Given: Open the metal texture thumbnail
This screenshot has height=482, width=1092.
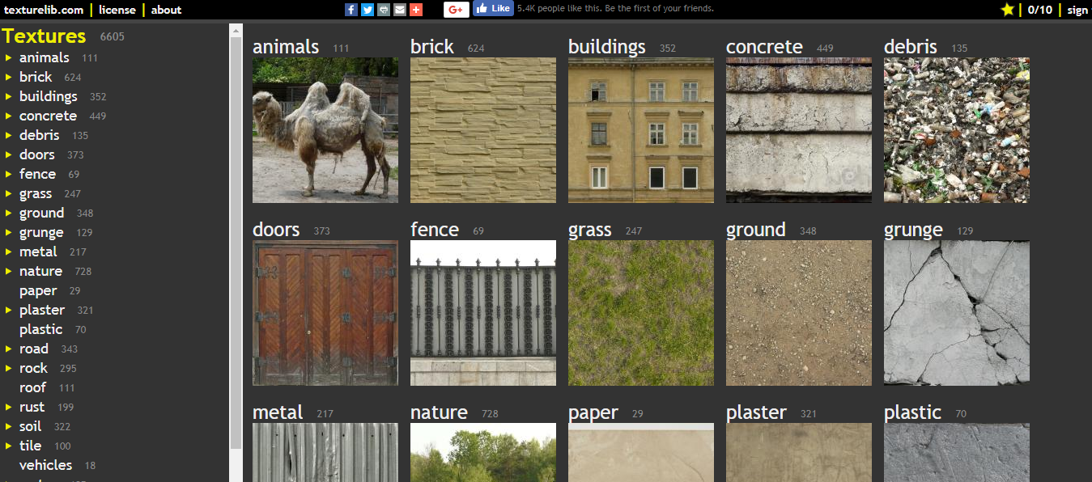Looking at the screenshot, I should [x=325, y=452].
